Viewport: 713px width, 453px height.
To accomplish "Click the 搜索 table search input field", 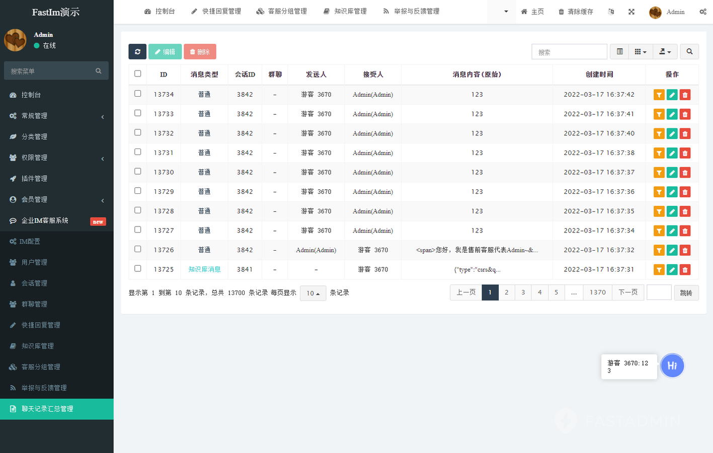I will coord(569,52).
